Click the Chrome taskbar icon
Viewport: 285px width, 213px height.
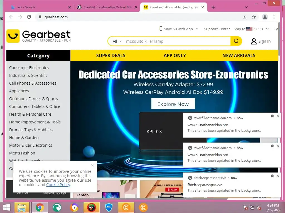tap(40, 207)
